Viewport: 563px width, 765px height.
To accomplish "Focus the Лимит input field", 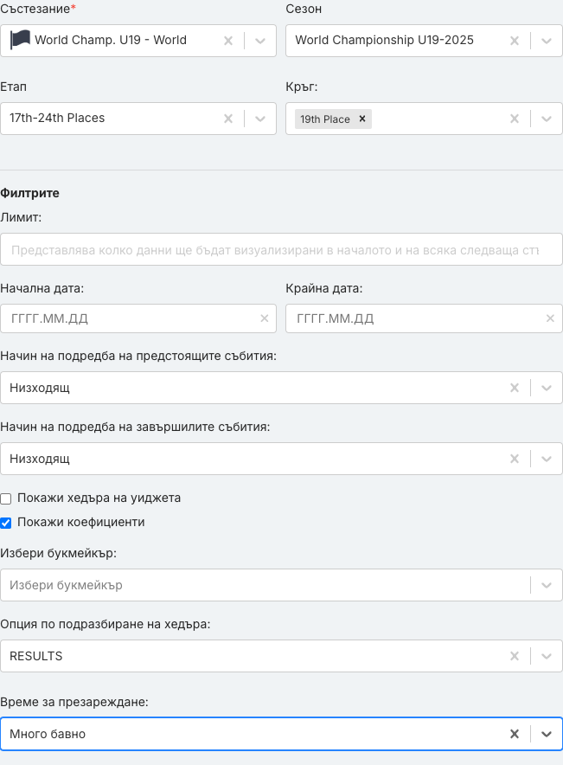I will (281, 249).
